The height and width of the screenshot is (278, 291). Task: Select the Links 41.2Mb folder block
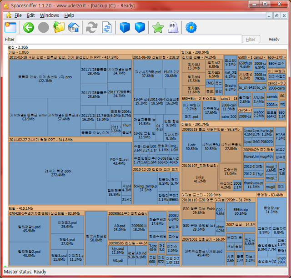point(200,179)
